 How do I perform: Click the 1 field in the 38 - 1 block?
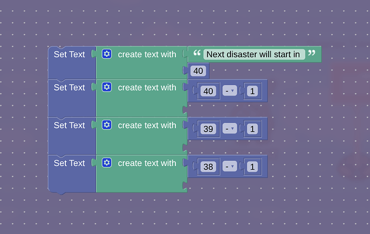click(x=251, y=167)
